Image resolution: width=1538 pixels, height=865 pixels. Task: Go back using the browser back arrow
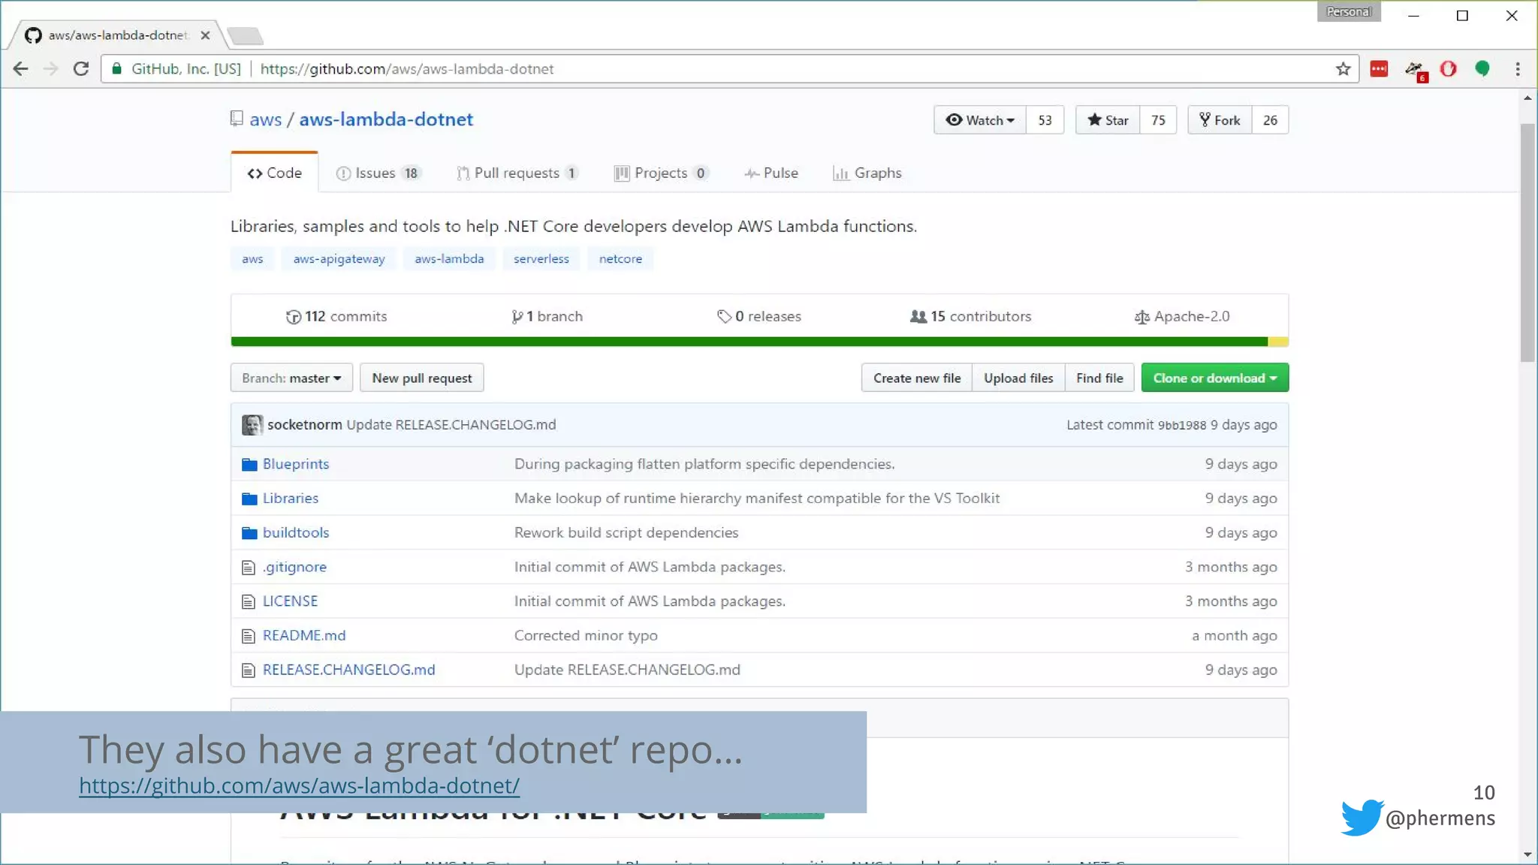coord(20,69)
